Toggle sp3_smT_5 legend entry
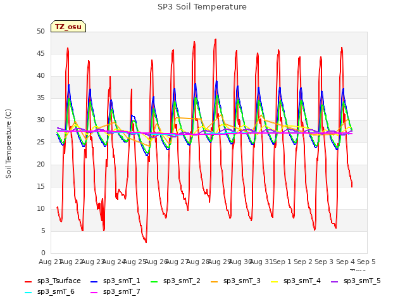This screenshot has height=304, width=405. point(356,281)
